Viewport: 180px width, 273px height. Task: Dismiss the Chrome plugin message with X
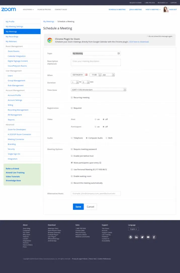[x=148, y=36]
